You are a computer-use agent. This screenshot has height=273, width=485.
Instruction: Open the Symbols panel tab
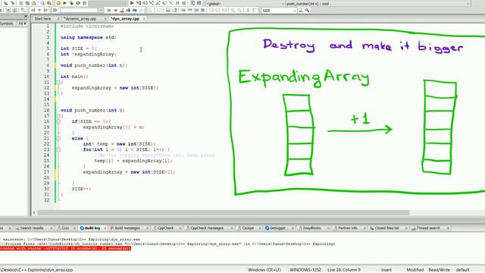(x=7, y=24)
